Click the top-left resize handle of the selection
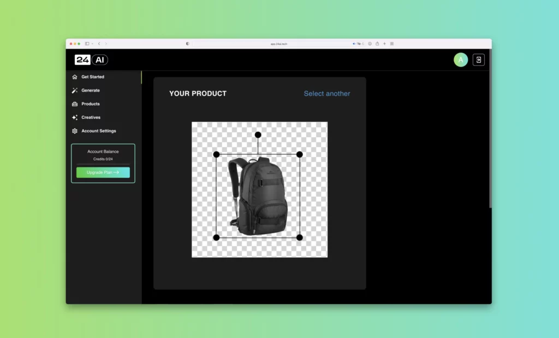 [x=216, y=154]
